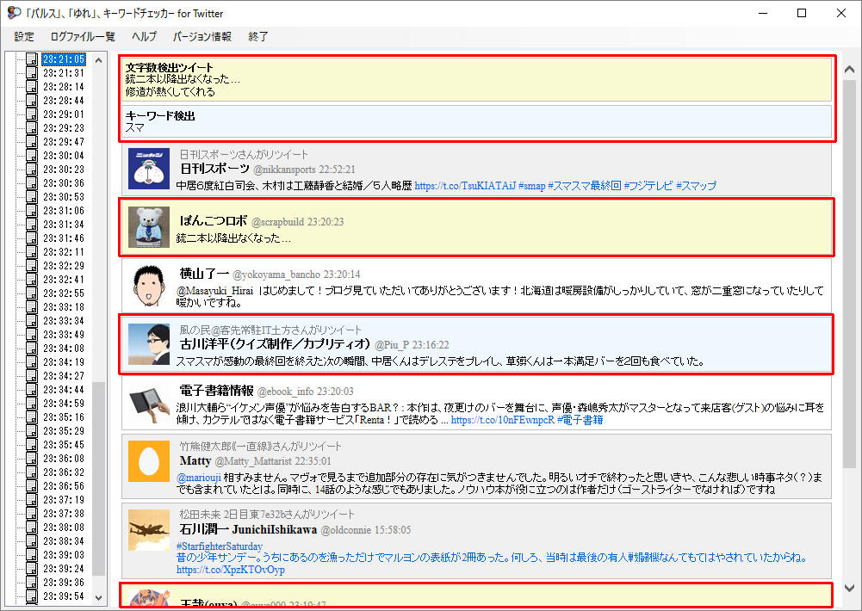
Task: Click Matty's egg avatar
Action: pos(149,461)
